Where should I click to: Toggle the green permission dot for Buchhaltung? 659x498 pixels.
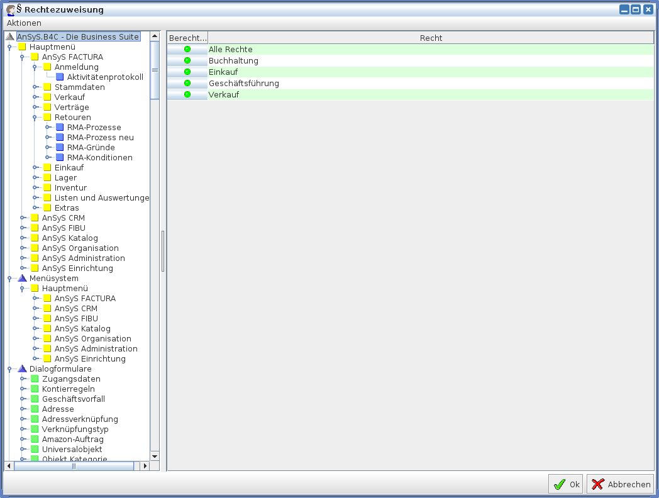(187, 61)
